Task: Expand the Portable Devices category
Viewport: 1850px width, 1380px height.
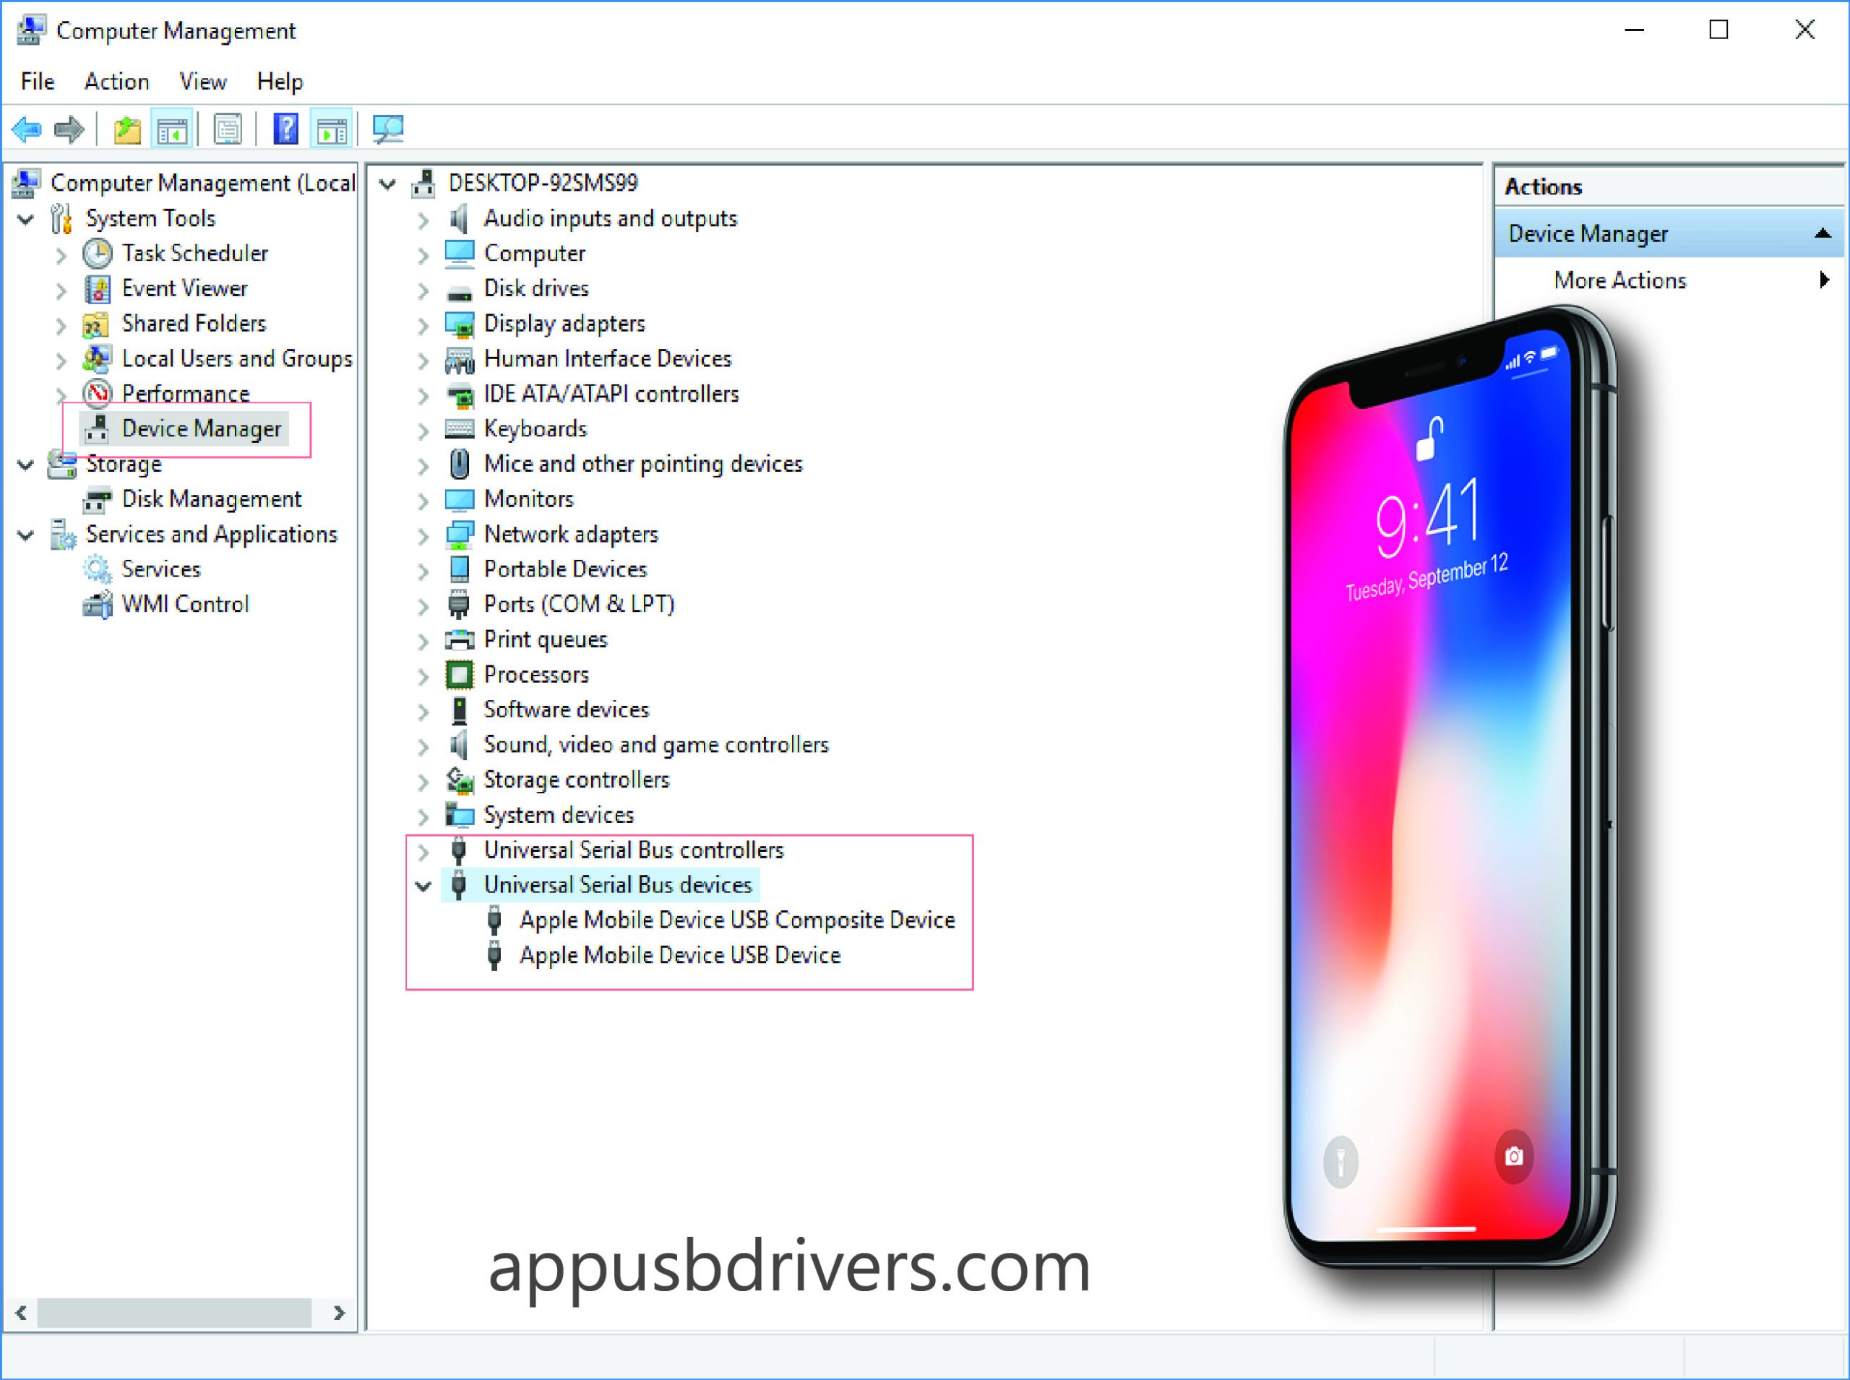Action: 421,569
